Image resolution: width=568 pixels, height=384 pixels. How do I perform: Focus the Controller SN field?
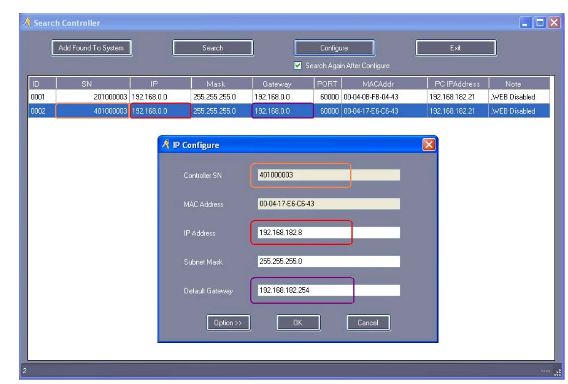pyautogui.click(x=329, y=175)
